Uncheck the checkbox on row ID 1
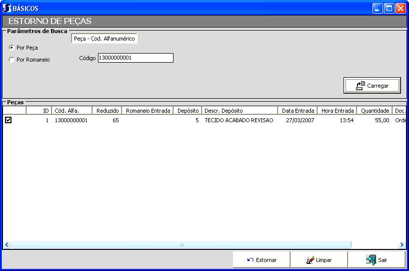The height and width of the screenshot is (271, 409). tap(8, 120)
